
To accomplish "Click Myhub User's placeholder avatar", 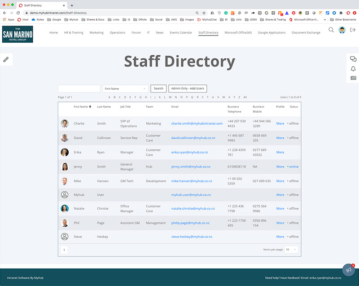I will coord(65,195).
